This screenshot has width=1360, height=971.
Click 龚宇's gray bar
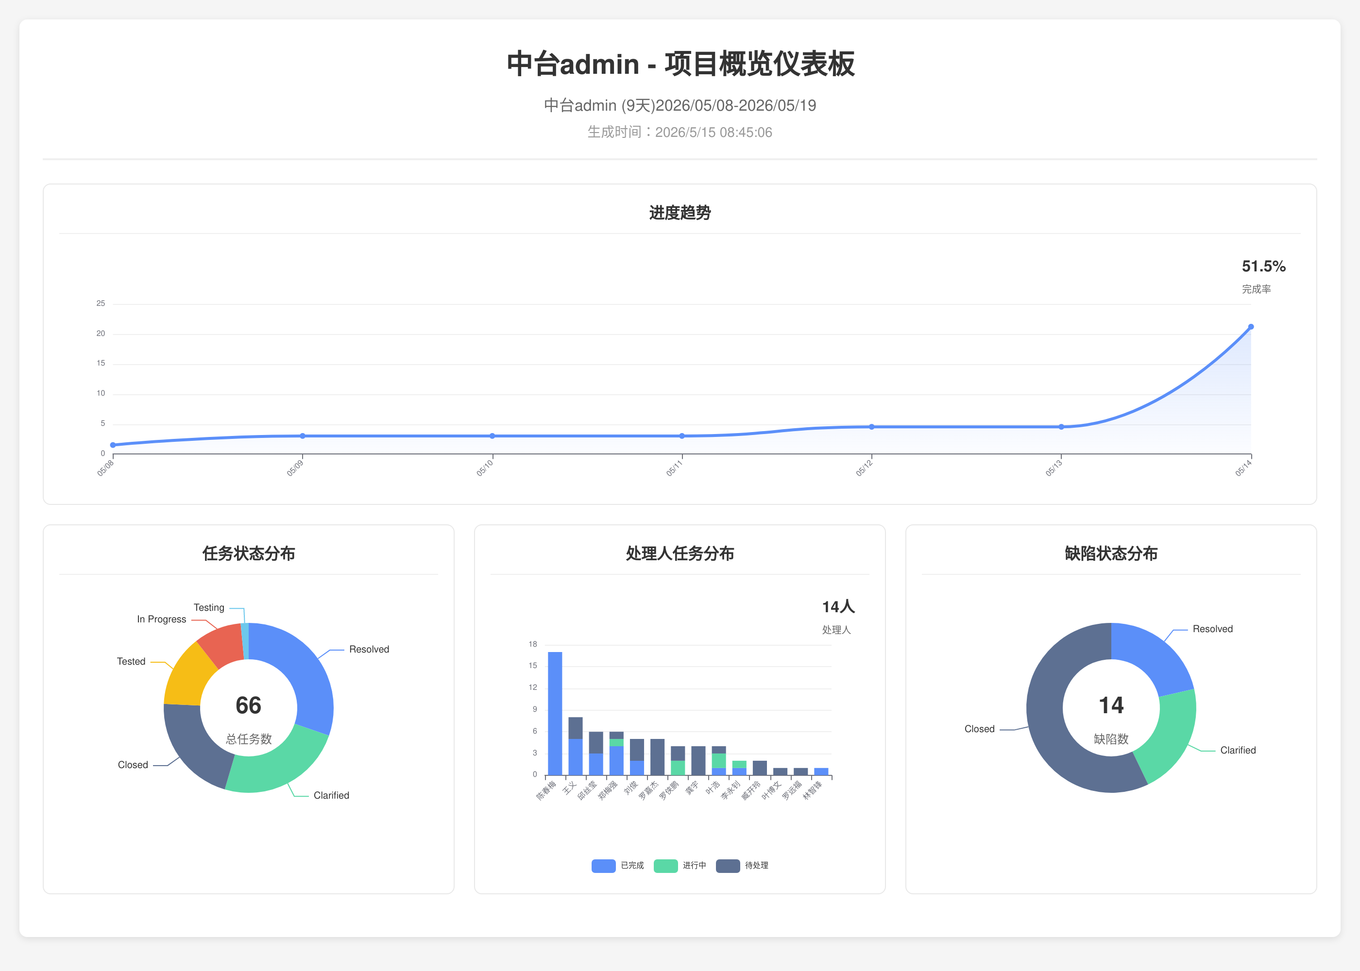698,761
